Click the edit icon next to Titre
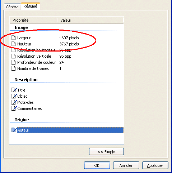The height and width of the screenshot is (173, 172). pyautogui.click(x=14, y=90)
